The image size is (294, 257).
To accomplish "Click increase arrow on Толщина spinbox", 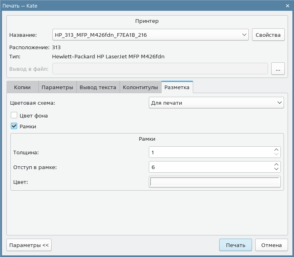I will [x=276, y=150].
